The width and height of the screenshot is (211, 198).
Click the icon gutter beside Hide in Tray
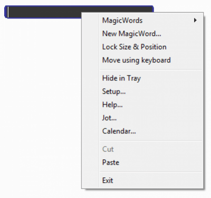point(91,78)
